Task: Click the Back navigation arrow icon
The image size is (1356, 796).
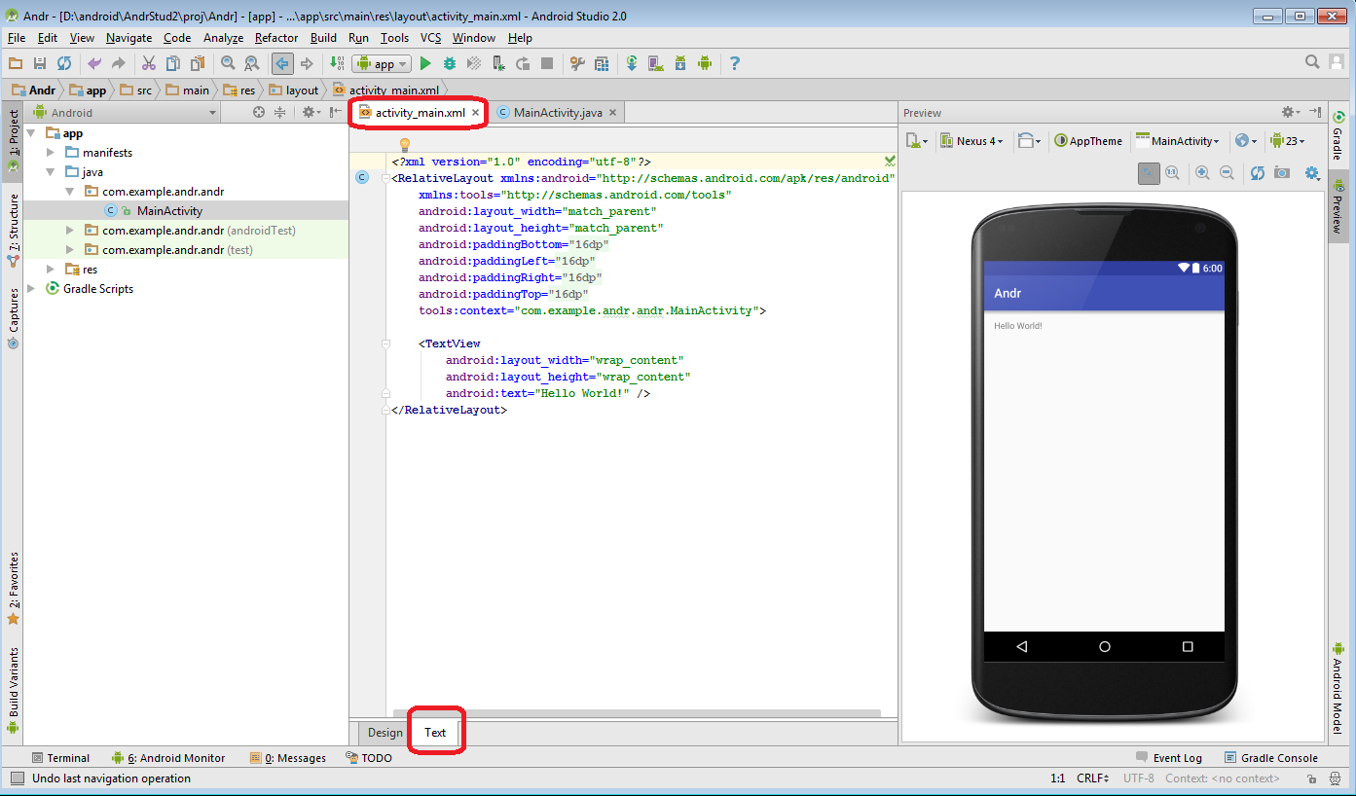Action: [282, 63]
